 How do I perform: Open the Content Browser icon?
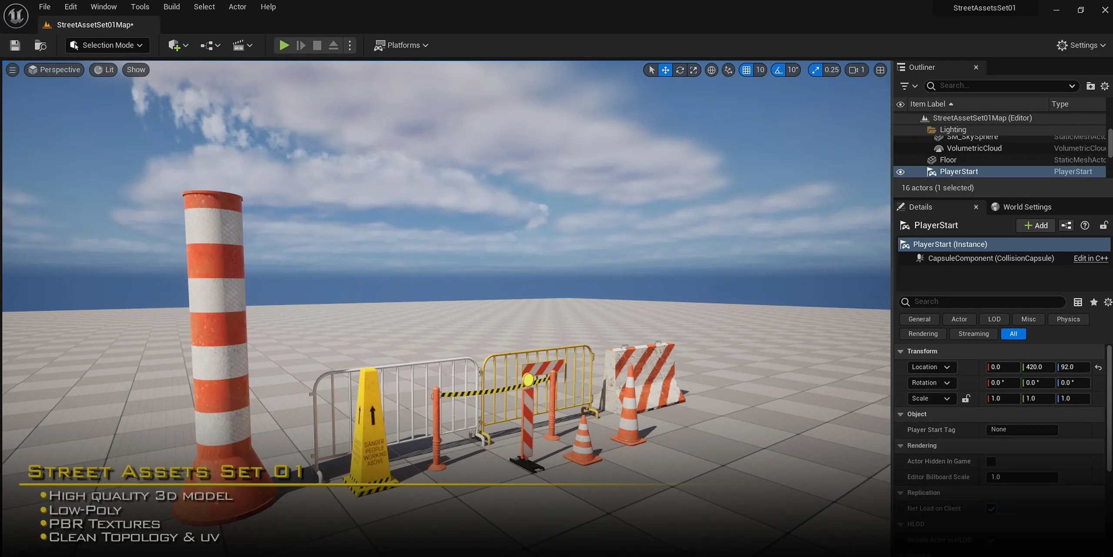[x=40, y=45]
